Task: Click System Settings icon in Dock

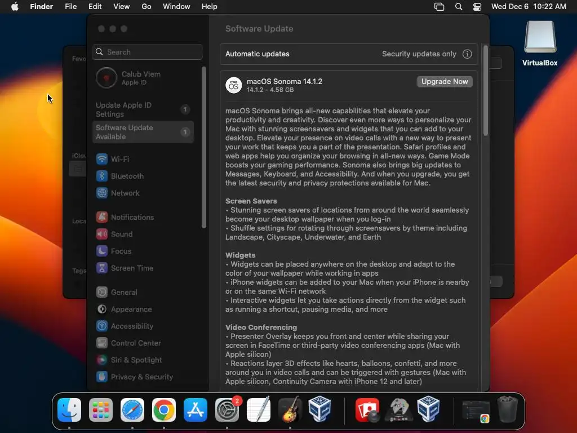Action: coord(227,410)
